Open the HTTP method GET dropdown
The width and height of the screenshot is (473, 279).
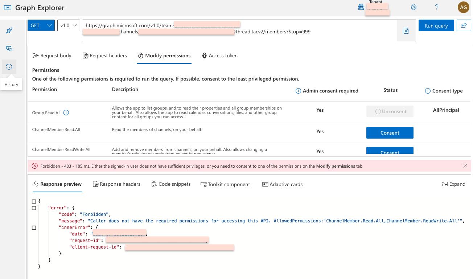[41, 25]
